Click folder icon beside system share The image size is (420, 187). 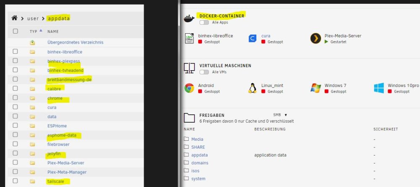pos(186,179)
